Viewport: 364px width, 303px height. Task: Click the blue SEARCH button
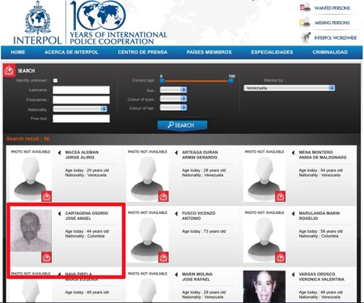182,125
